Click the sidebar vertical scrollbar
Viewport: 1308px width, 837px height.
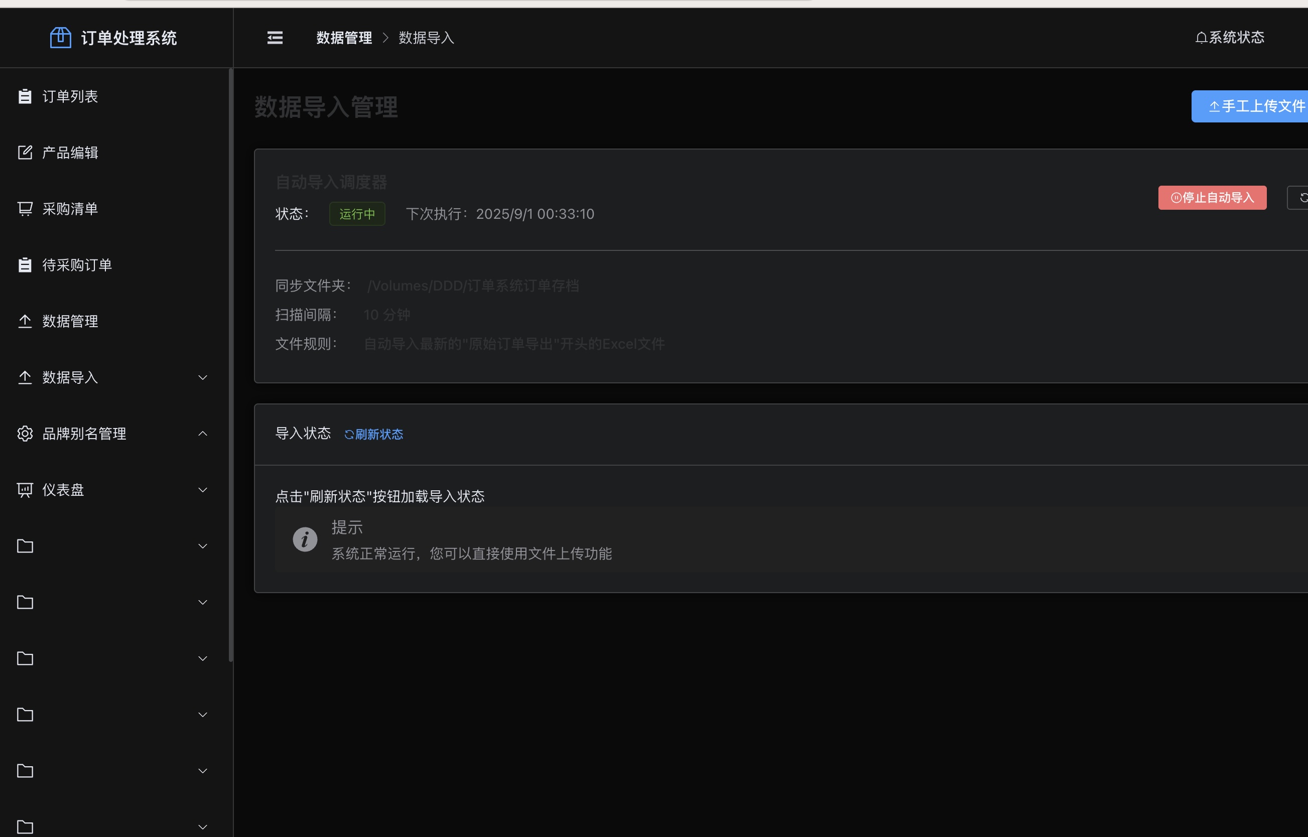click(x=230, y=364)
